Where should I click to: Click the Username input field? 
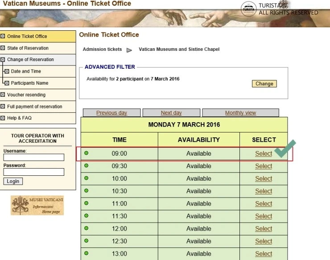pos(34,157)
